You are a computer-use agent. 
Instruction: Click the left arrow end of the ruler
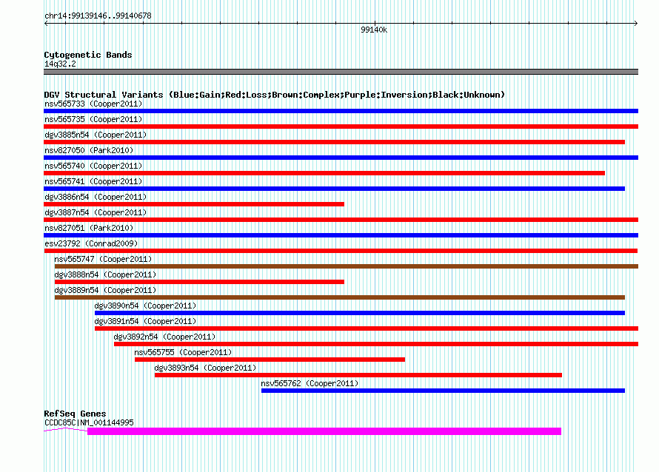point(46,24)
